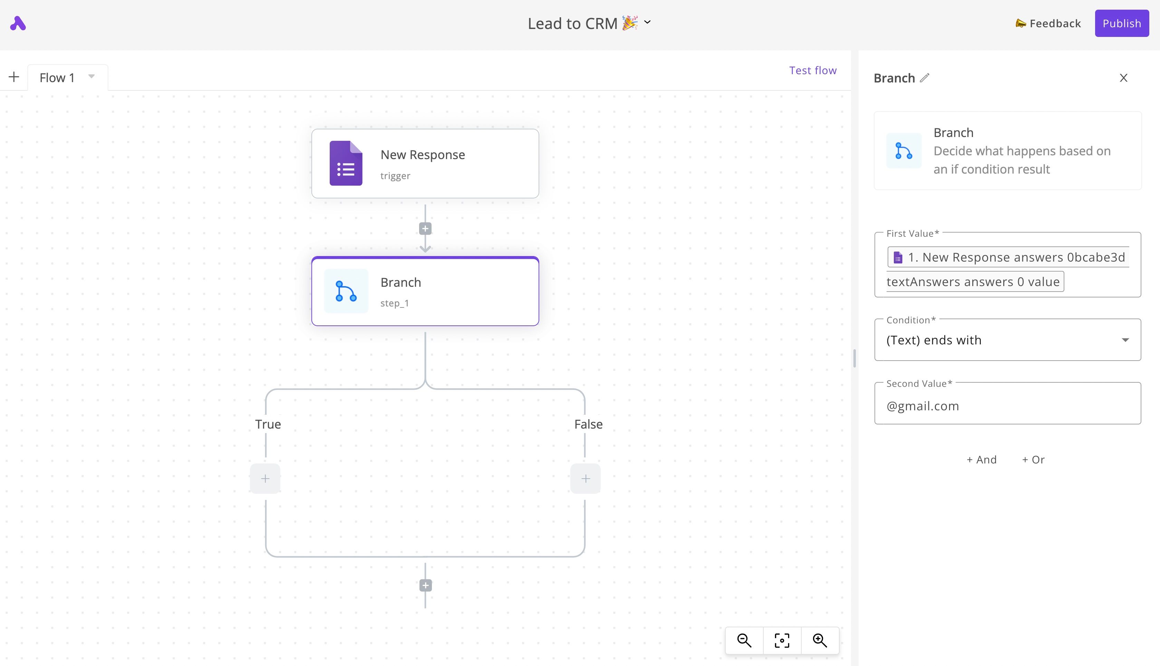This screenshot has height=666, width=1160.
Task: Click the False branch label
Action: 589,424
